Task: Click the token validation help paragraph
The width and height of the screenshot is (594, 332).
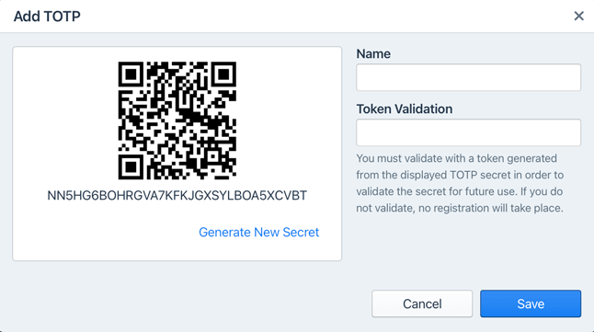Action: pyautogui.click(x=460, y=183)
